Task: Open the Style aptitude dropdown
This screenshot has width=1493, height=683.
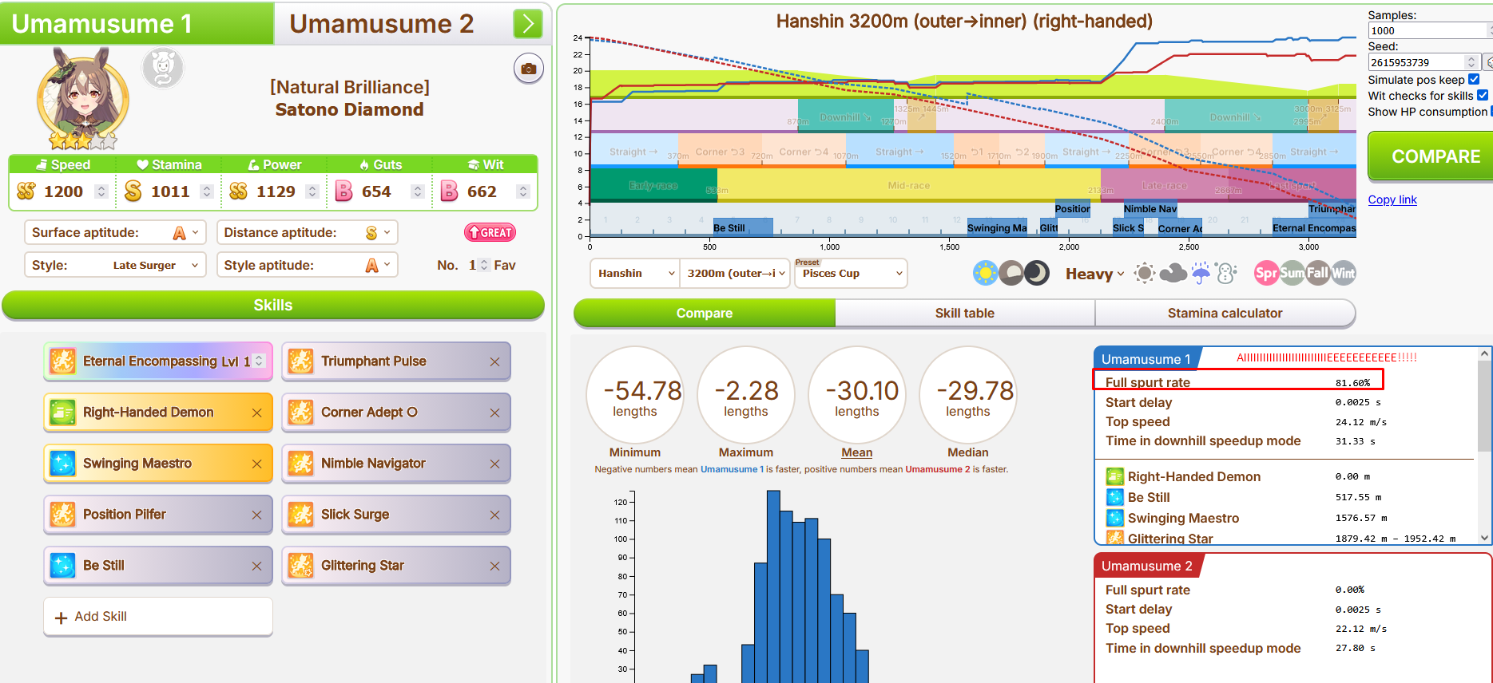Action: 307,265
